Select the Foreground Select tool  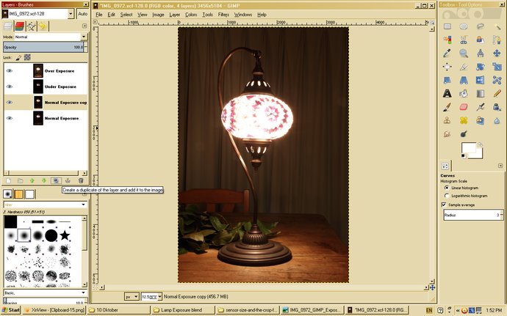tap(480, 40)
